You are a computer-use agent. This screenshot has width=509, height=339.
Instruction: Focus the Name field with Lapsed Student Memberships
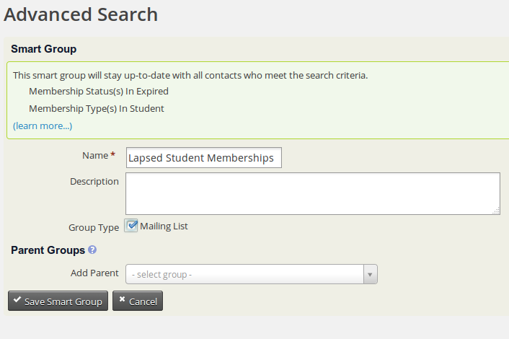click(204, 158)
